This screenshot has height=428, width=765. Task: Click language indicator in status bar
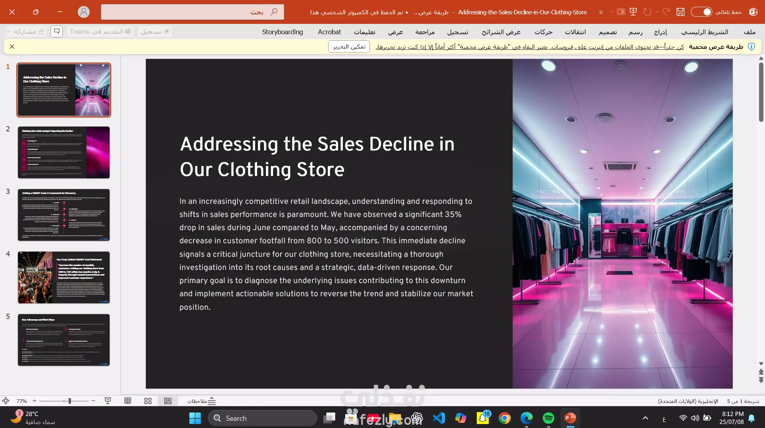(x=688, y=401)
